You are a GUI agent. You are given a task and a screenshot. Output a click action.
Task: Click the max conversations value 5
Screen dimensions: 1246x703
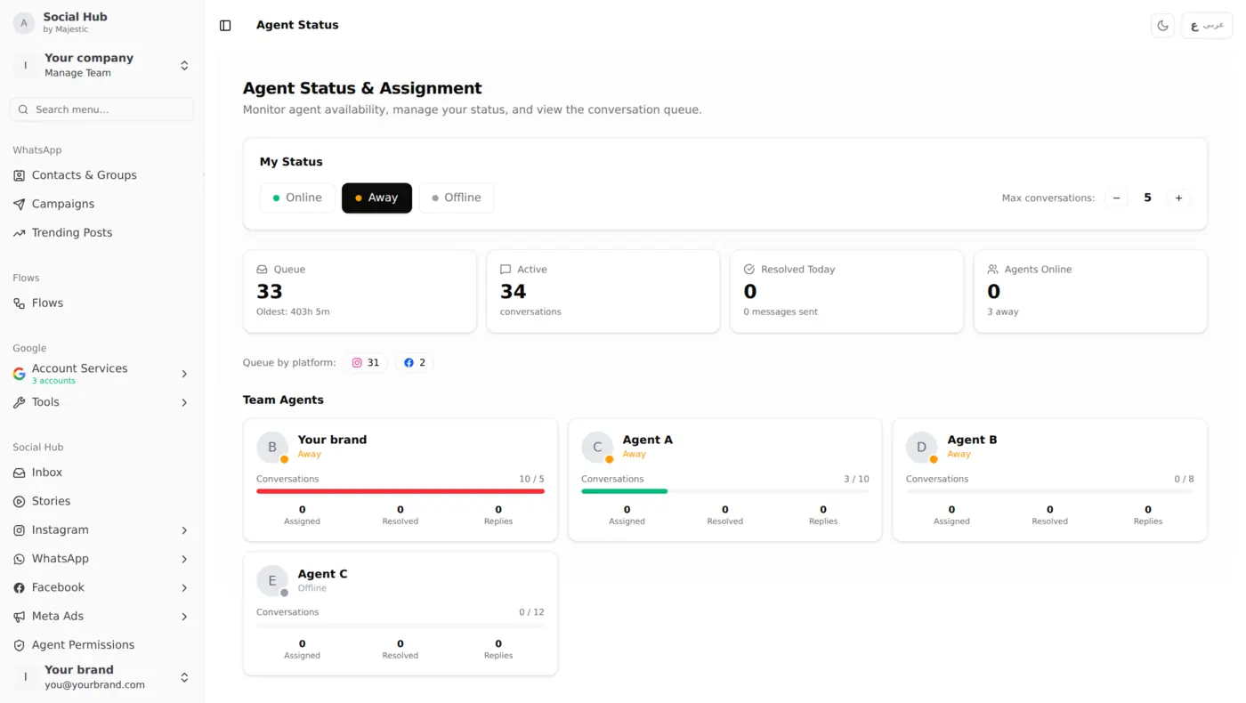tap(1147, 198)
